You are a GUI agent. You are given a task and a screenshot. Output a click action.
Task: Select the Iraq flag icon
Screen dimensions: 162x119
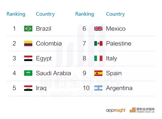28,88
